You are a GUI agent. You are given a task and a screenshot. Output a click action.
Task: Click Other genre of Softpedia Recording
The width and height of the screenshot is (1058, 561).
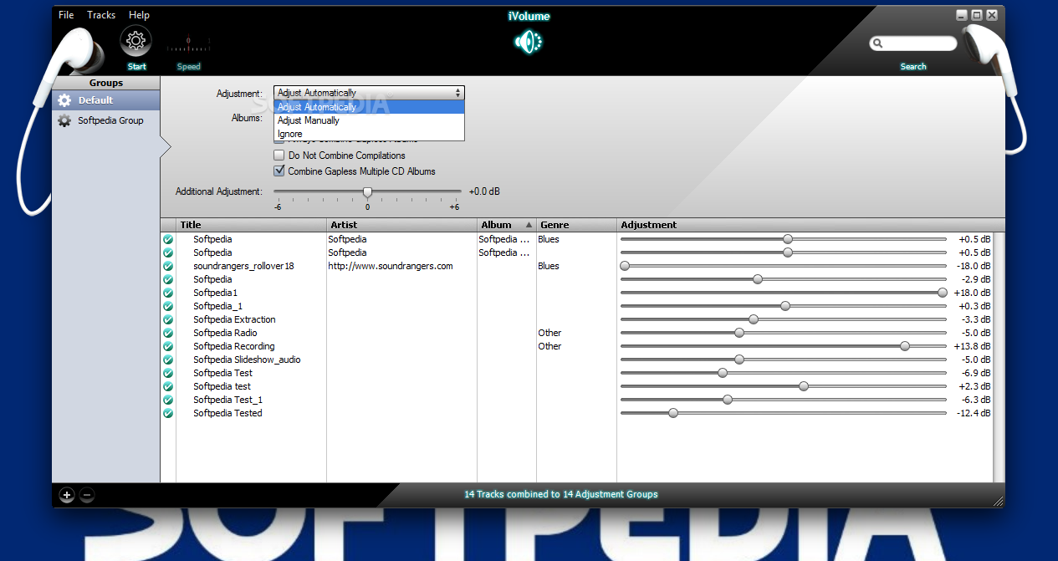[x=549, y=346]
